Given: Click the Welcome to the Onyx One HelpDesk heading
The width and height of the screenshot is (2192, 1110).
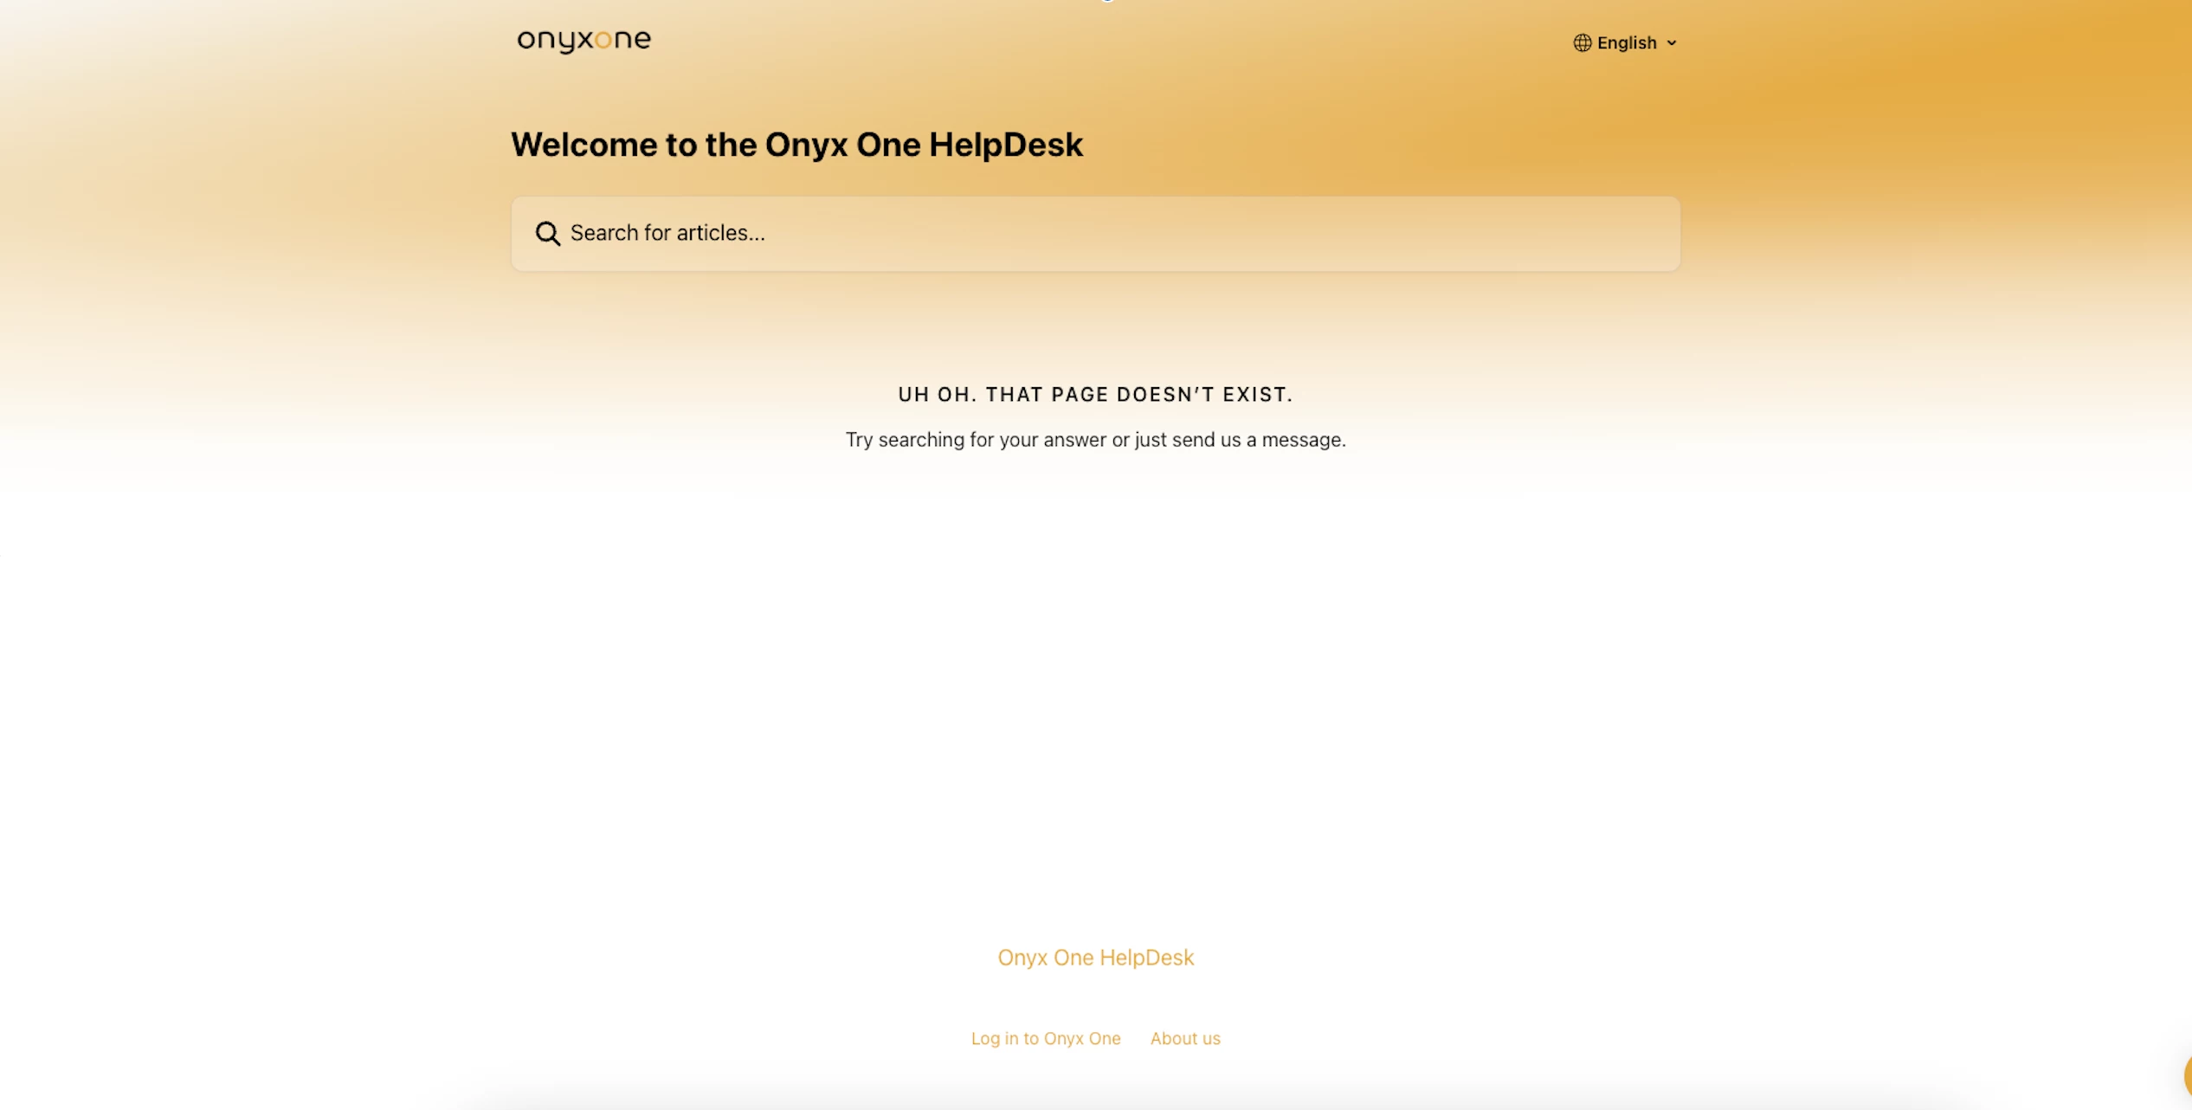Looking at the screenshot, I should pyautogui.click(x=796, y=145).
